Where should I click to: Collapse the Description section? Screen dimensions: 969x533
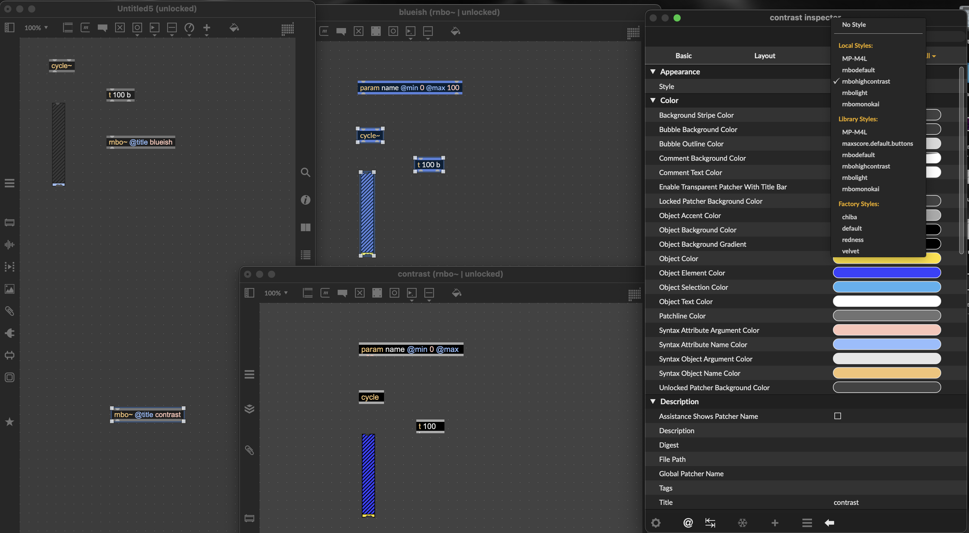(653, 402)
